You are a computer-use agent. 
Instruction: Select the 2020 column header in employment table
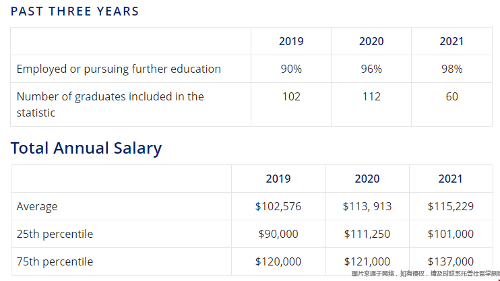[x=371, y=41]
